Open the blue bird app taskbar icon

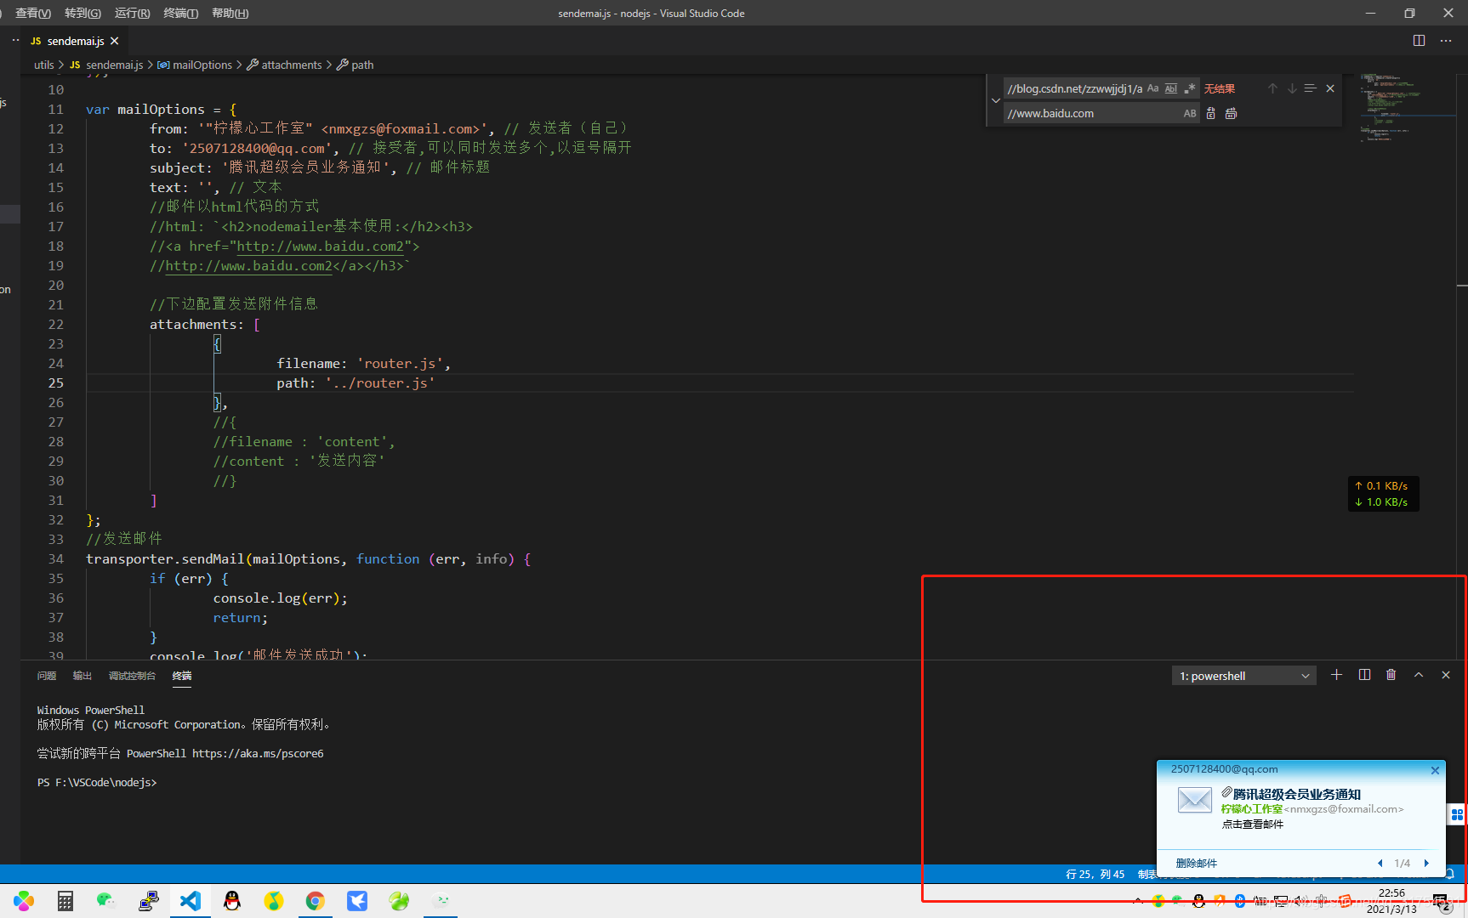coord(357,901)
